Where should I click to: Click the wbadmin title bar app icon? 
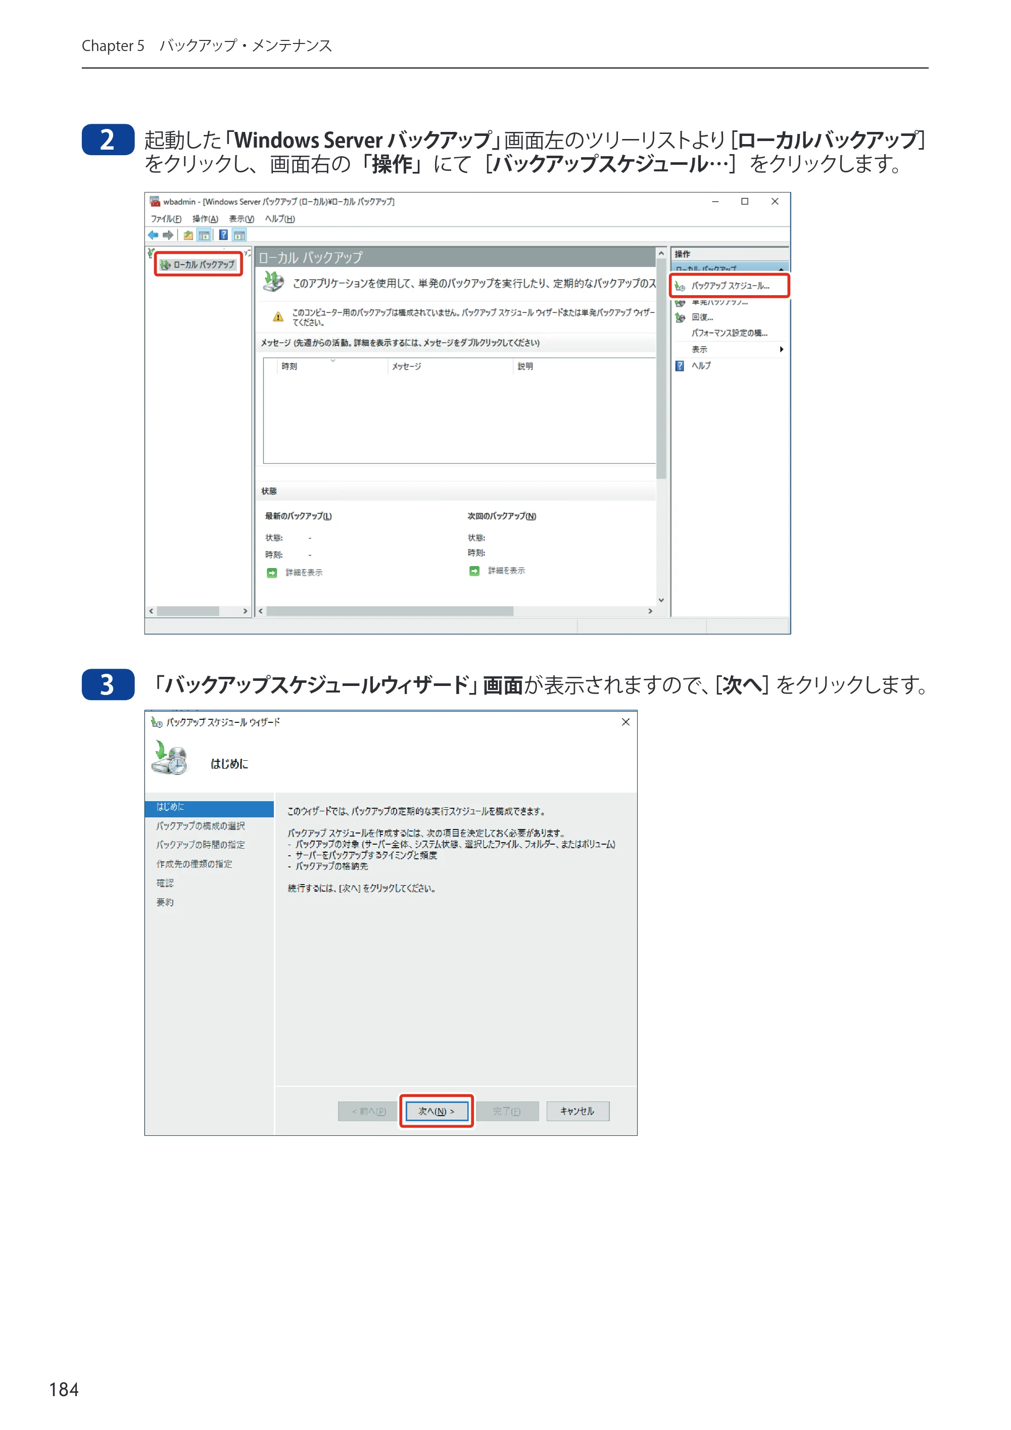[x=155, y=201]
